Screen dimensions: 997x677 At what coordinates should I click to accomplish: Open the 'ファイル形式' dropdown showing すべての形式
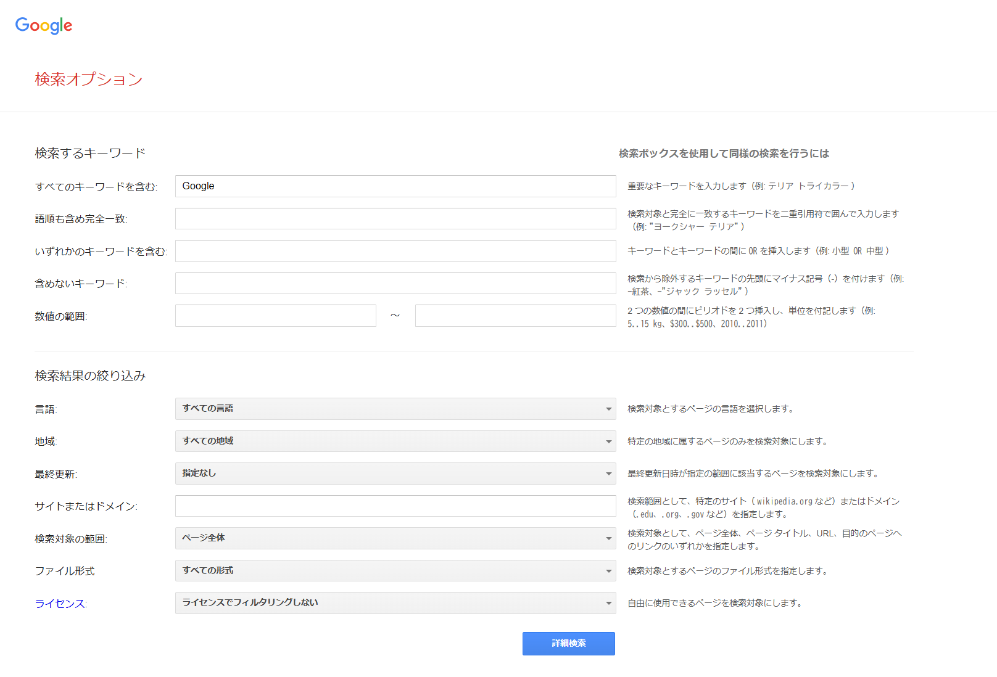(395, 571)
